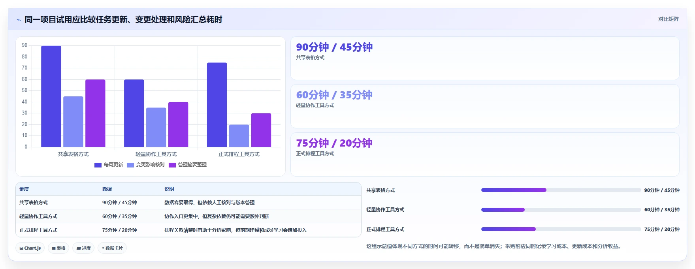Click x-axis label 正式排程工具方式 under chart
695x269 pixels.
[239, 154]
